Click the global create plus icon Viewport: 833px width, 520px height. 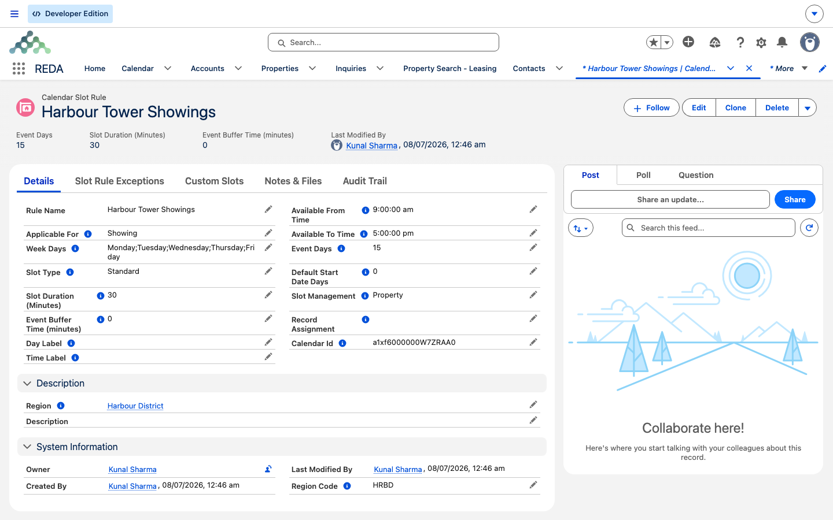(x=688, y=42)
